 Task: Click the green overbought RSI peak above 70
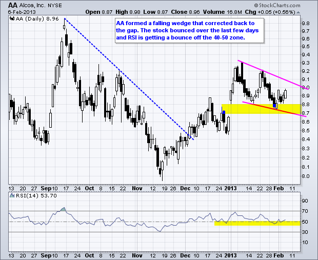coord(63,210)
